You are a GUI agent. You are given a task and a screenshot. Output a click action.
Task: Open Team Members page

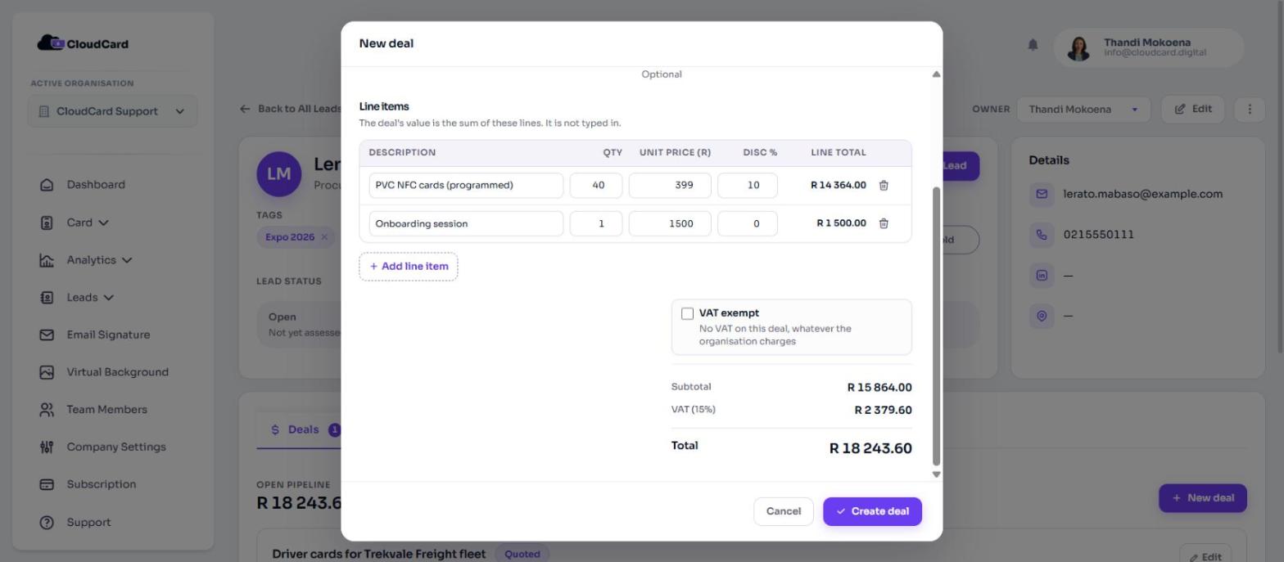pyautogui.click(x=106, y=410)
